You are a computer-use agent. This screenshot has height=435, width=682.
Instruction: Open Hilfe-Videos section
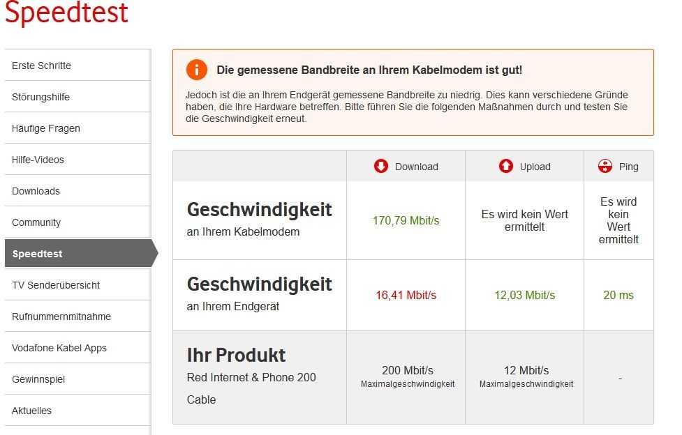[77, 160]
